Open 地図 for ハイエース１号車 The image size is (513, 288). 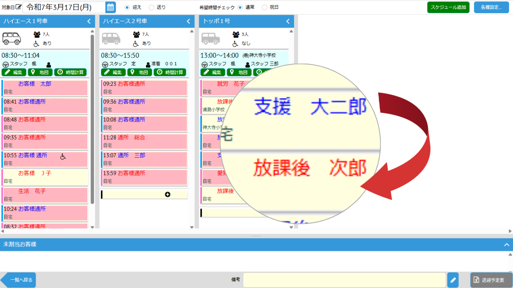click(x=40, y=72)
